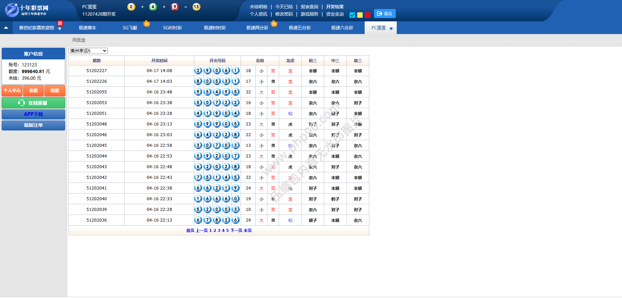Log out with the 退出 button
The image size is (622, 298).
coord(385,14)
